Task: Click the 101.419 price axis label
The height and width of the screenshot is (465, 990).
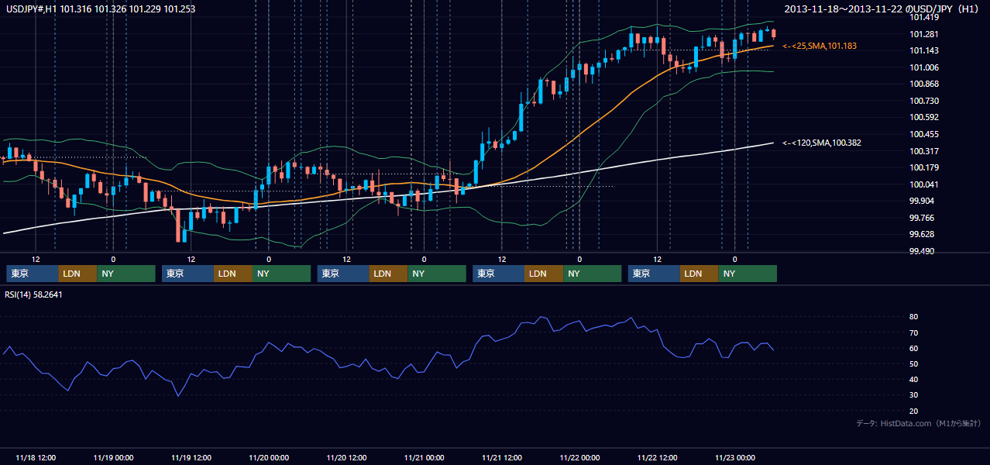Action: coord(923,17)
